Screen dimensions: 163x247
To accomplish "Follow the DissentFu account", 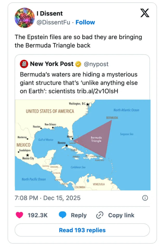I will point(85,22).
